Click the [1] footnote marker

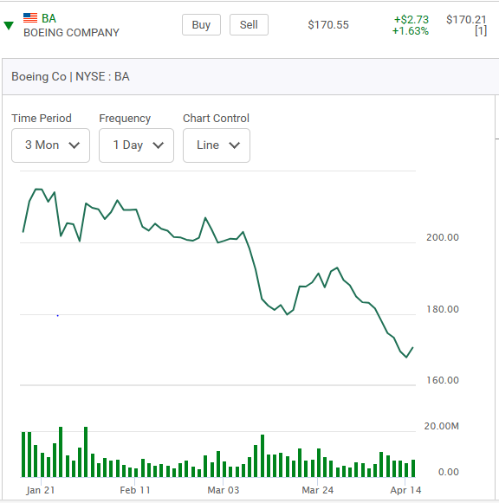481,31
